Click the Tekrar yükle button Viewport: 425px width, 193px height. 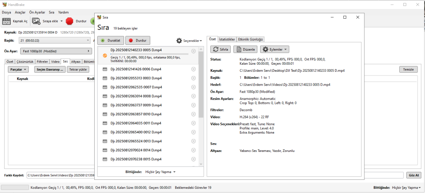tap(78, 69)
